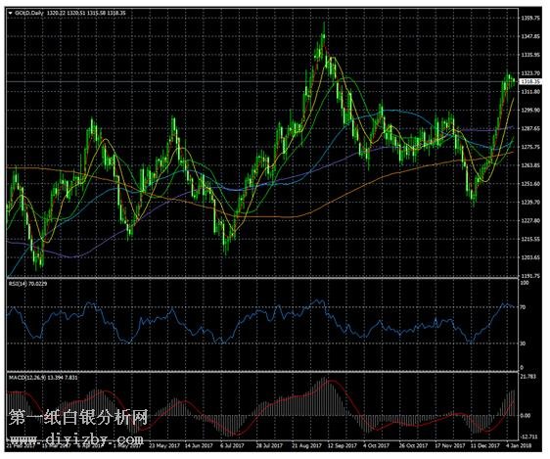The width and height of the screenshot is (550, 459).
Task: Select the current price label 1318.35
Action: click(x=530, y=81)
